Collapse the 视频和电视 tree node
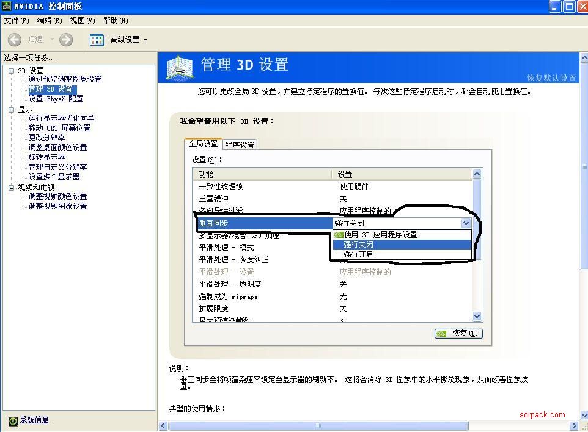Screen dimensions: 588x432 [11, 188]
